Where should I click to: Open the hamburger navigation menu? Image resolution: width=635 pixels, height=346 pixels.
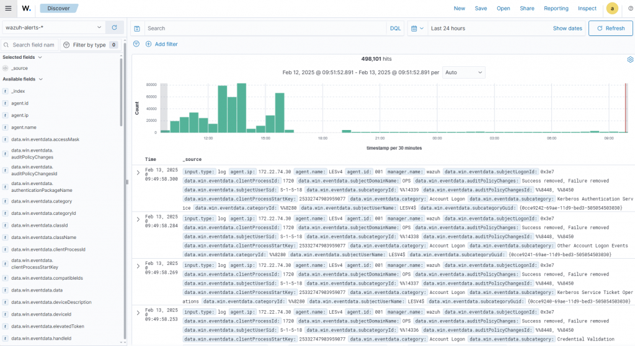(x=8, y=9)
